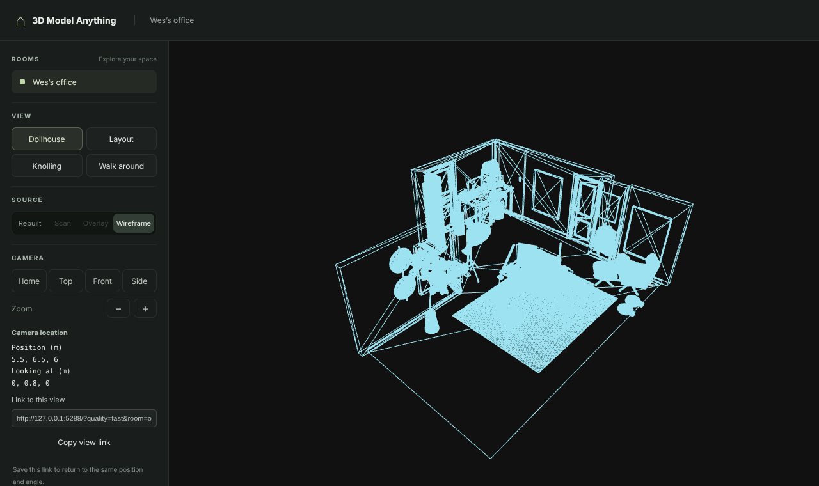
Task: Switch to Dollhouse view
Action: point(47,139)
